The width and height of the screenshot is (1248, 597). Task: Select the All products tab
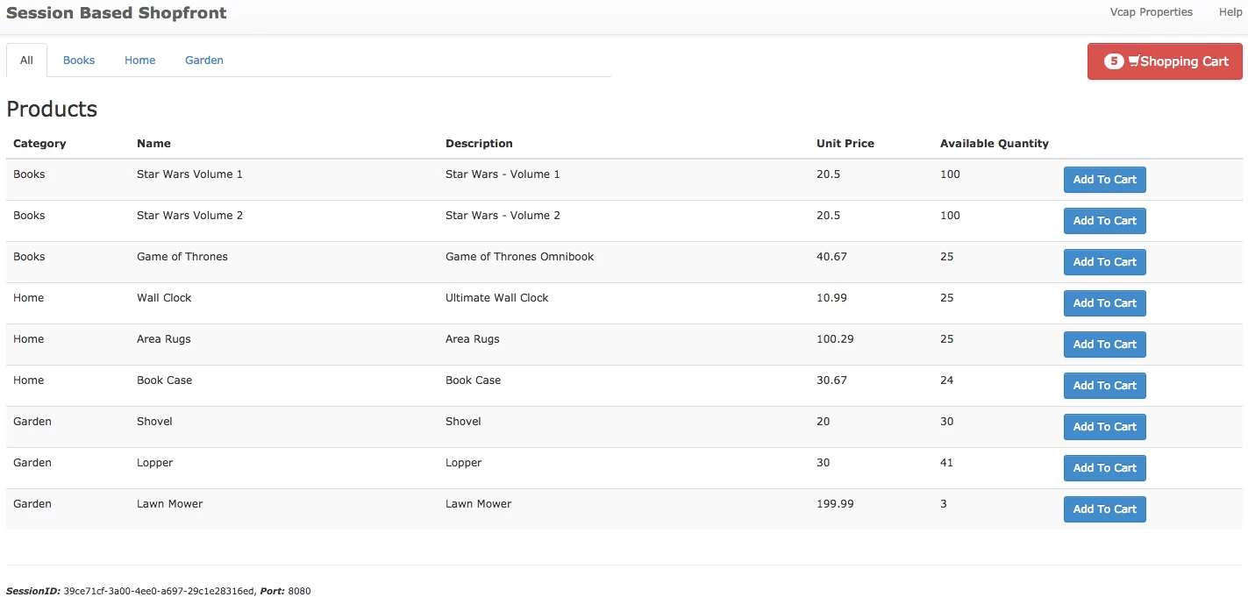[26, 60]
